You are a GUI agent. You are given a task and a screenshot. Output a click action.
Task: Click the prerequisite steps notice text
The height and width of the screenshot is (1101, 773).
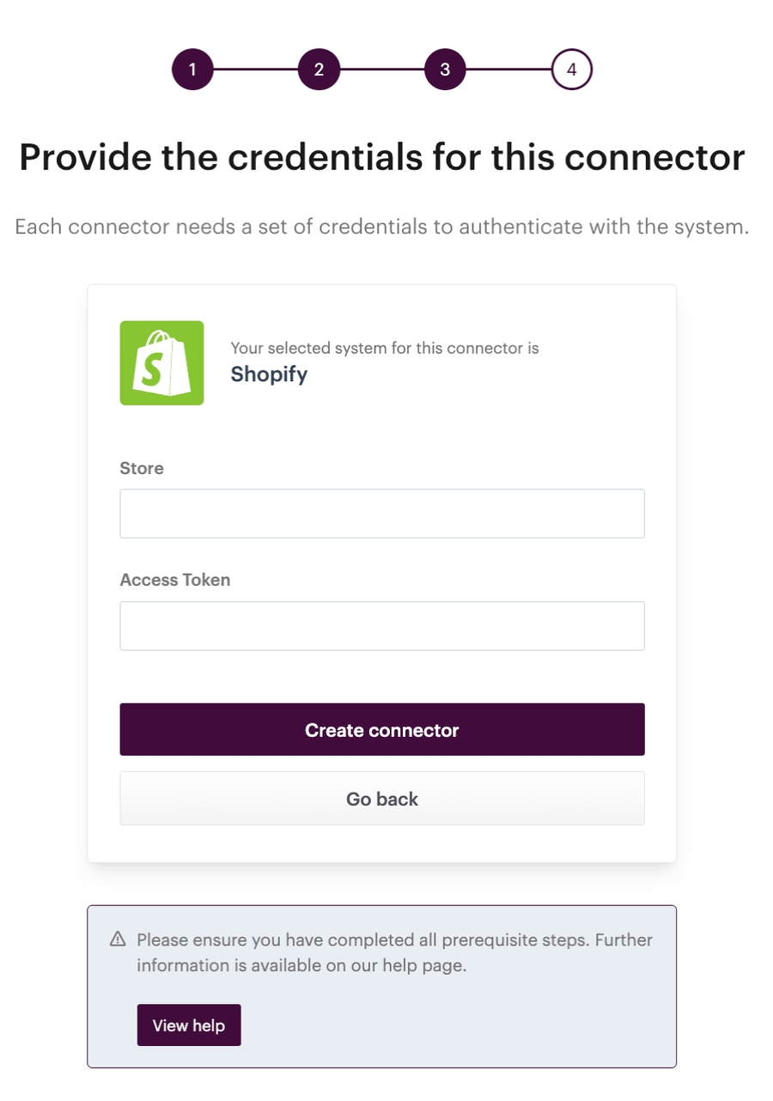[394, 952]
